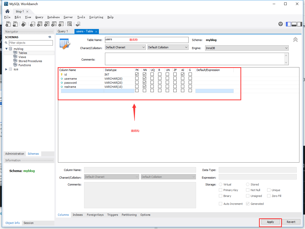Select Stored Procedures under myblog

(30, 61)
